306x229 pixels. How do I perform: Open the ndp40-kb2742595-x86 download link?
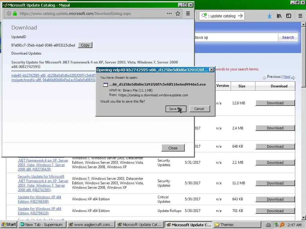53,75
